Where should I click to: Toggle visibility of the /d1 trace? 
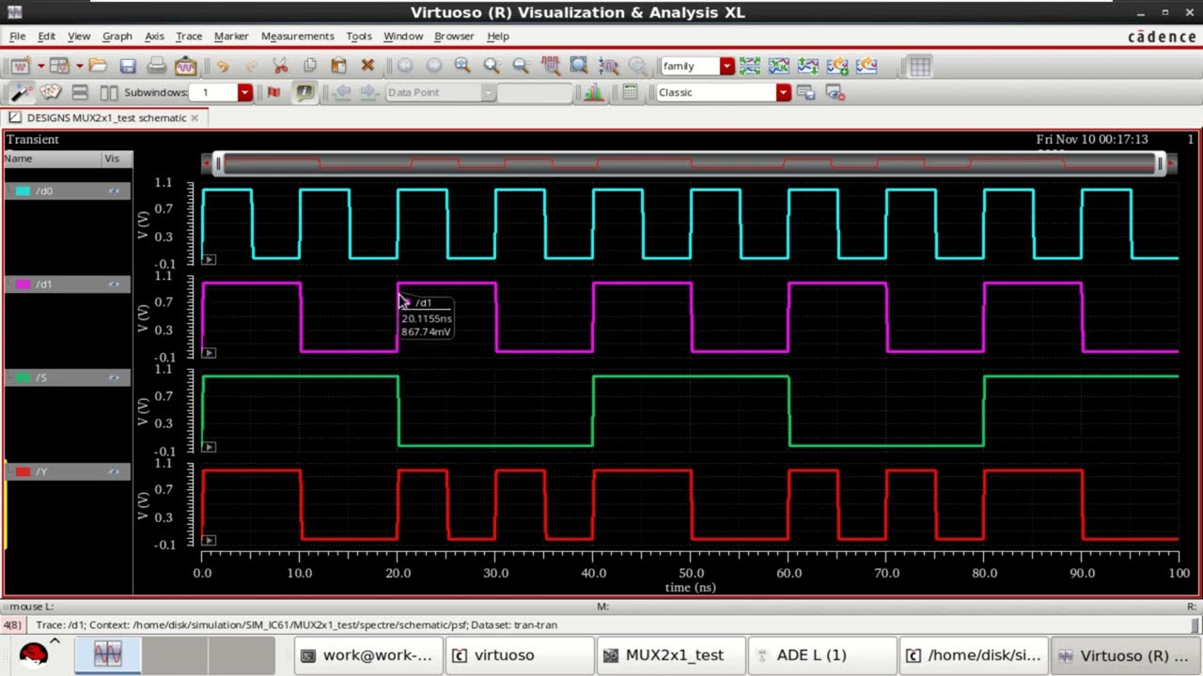click(x=114, y=284)
